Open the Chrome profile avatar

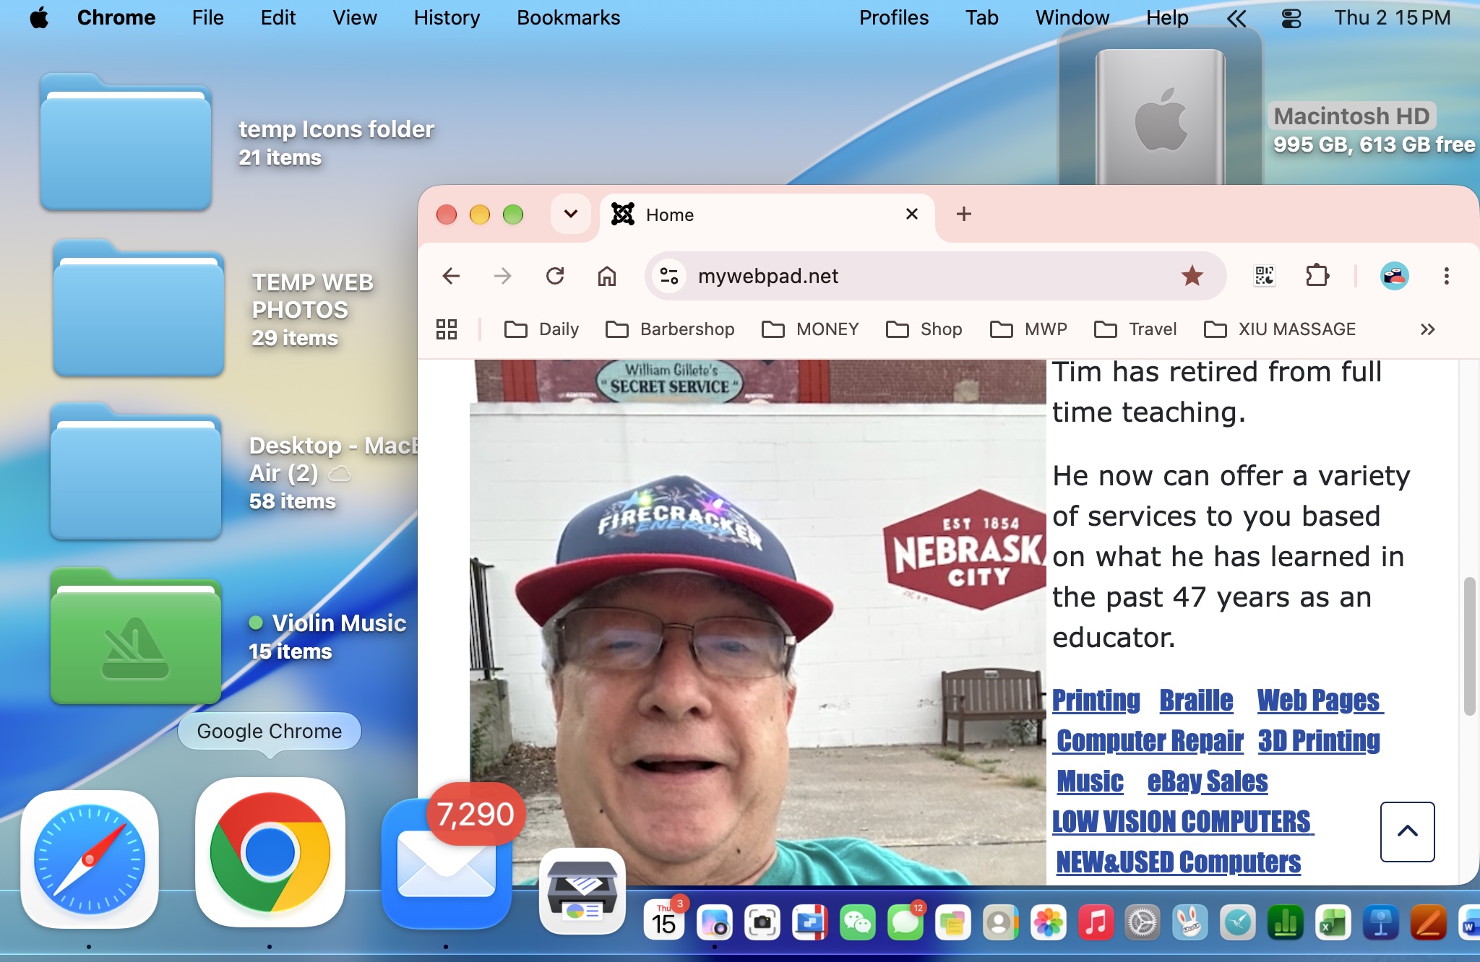click(x=1395, y=276)
